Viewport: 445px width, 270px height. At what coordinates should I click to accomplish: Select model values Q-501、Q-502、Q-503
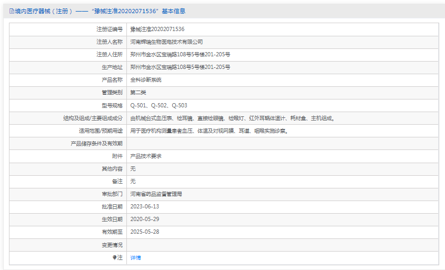159,105
